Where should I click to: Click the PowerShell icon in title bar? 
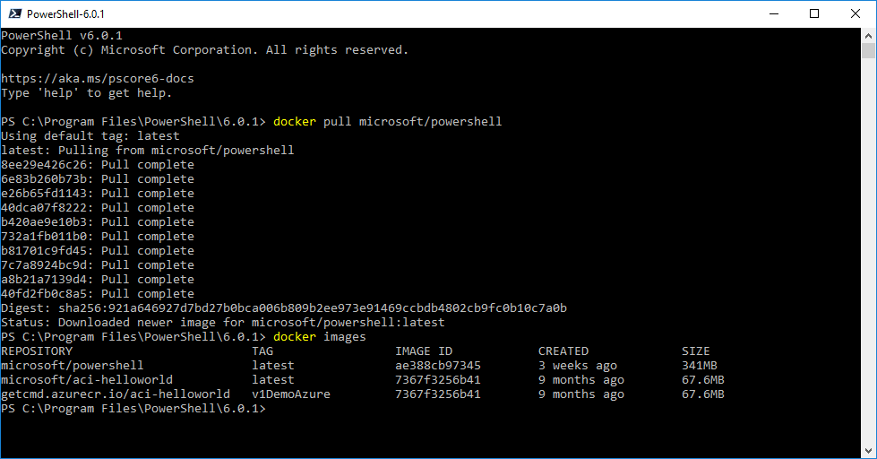pos(14,14)
